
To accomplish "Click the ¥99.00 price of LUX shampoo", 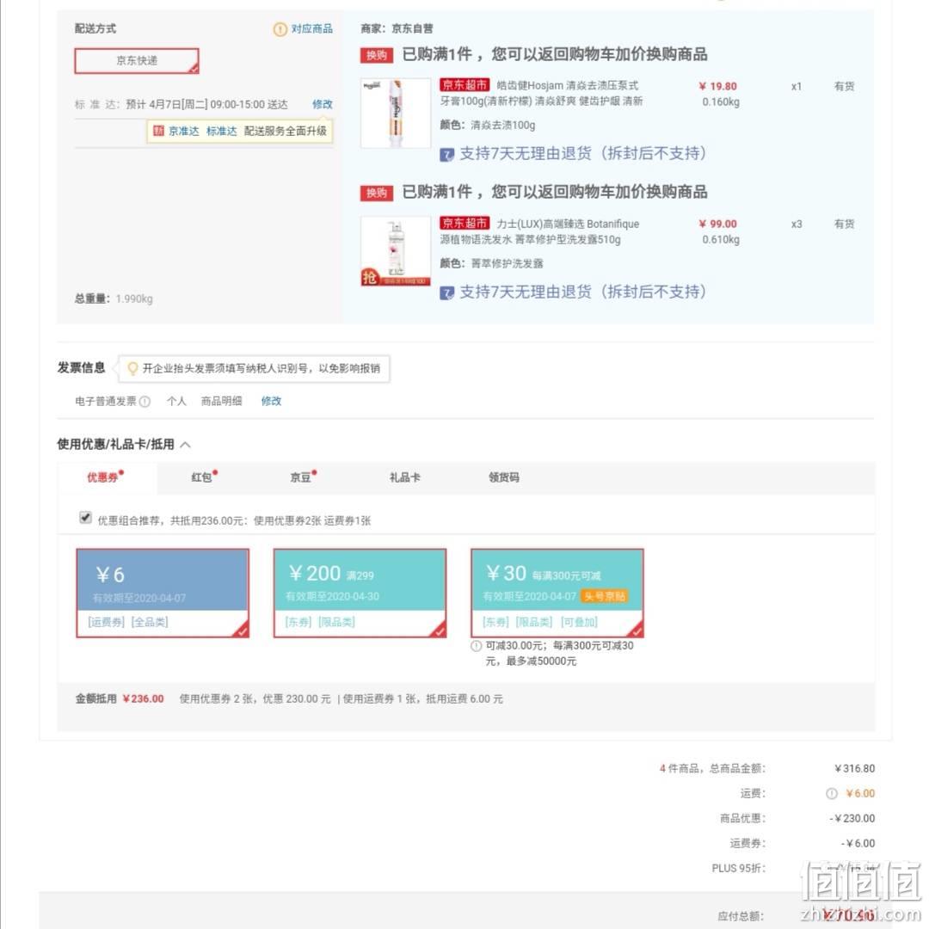I will 718,224.
